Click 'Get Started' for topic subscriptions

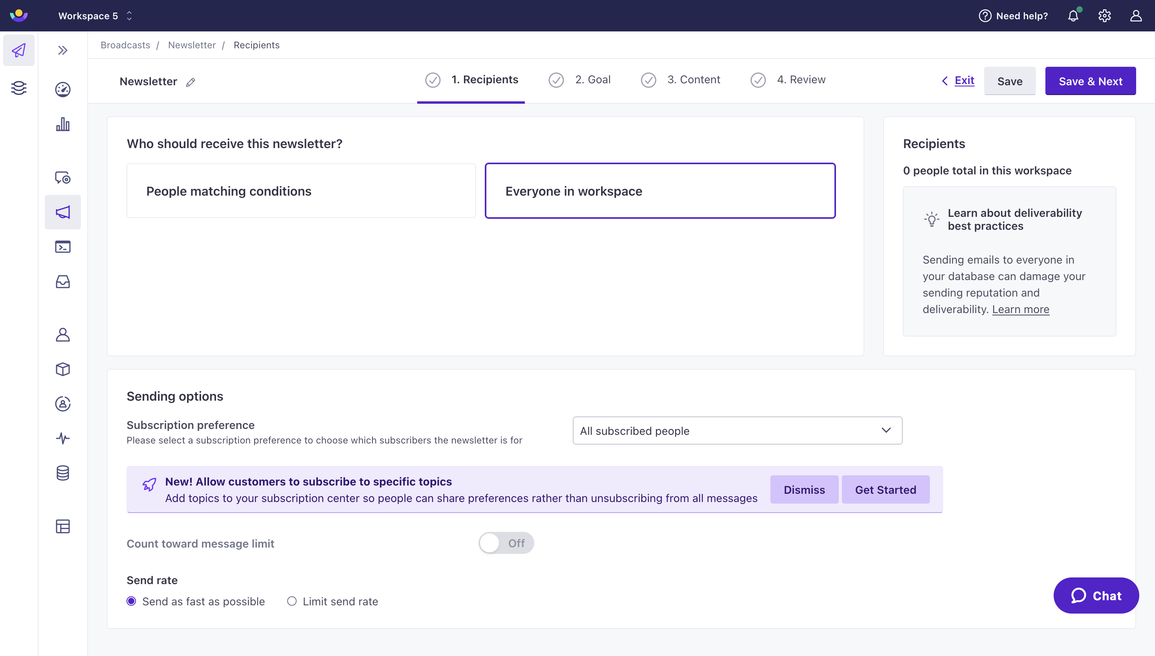coord(885,489)
